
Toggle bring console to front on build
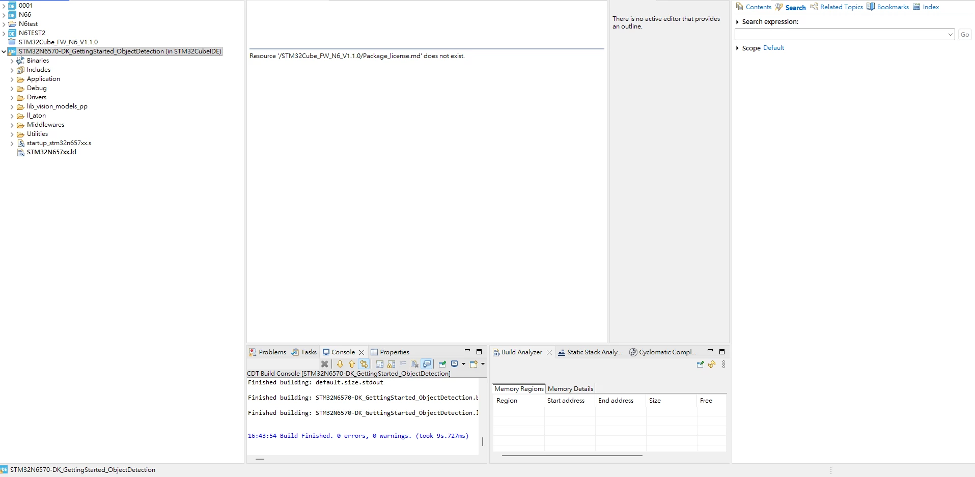click(427, 364)
